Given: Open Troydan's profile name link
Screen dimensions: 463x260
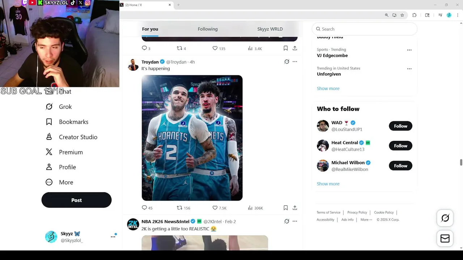Looking at the screenshot, I should click(x=150, y=62).
